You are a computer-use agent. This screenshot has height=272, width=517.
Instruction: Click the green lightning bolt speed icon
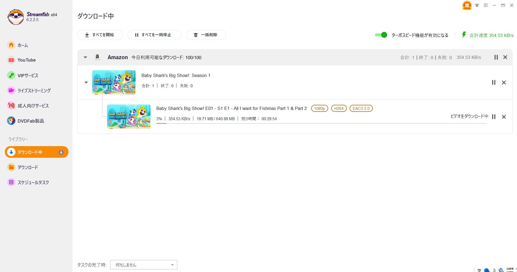[464, 35]
